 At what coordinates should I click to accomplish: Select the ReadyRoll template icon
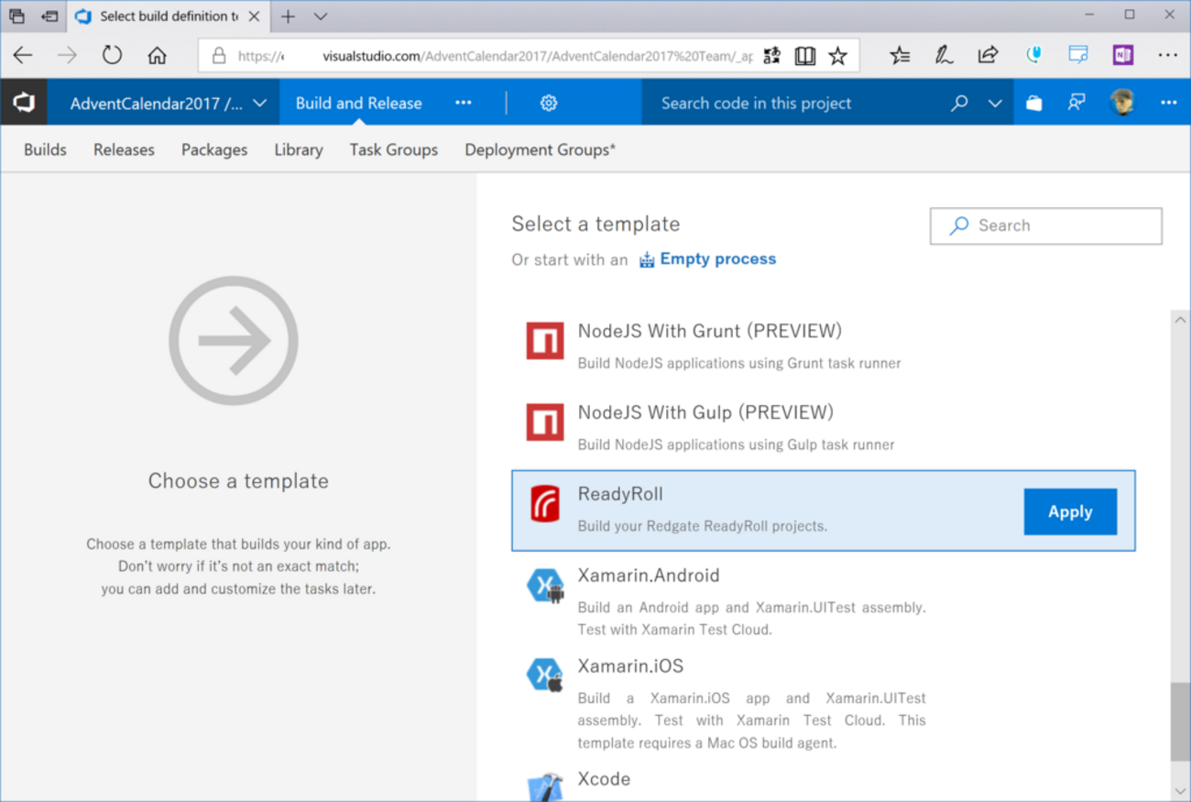[x=545, y=504]
